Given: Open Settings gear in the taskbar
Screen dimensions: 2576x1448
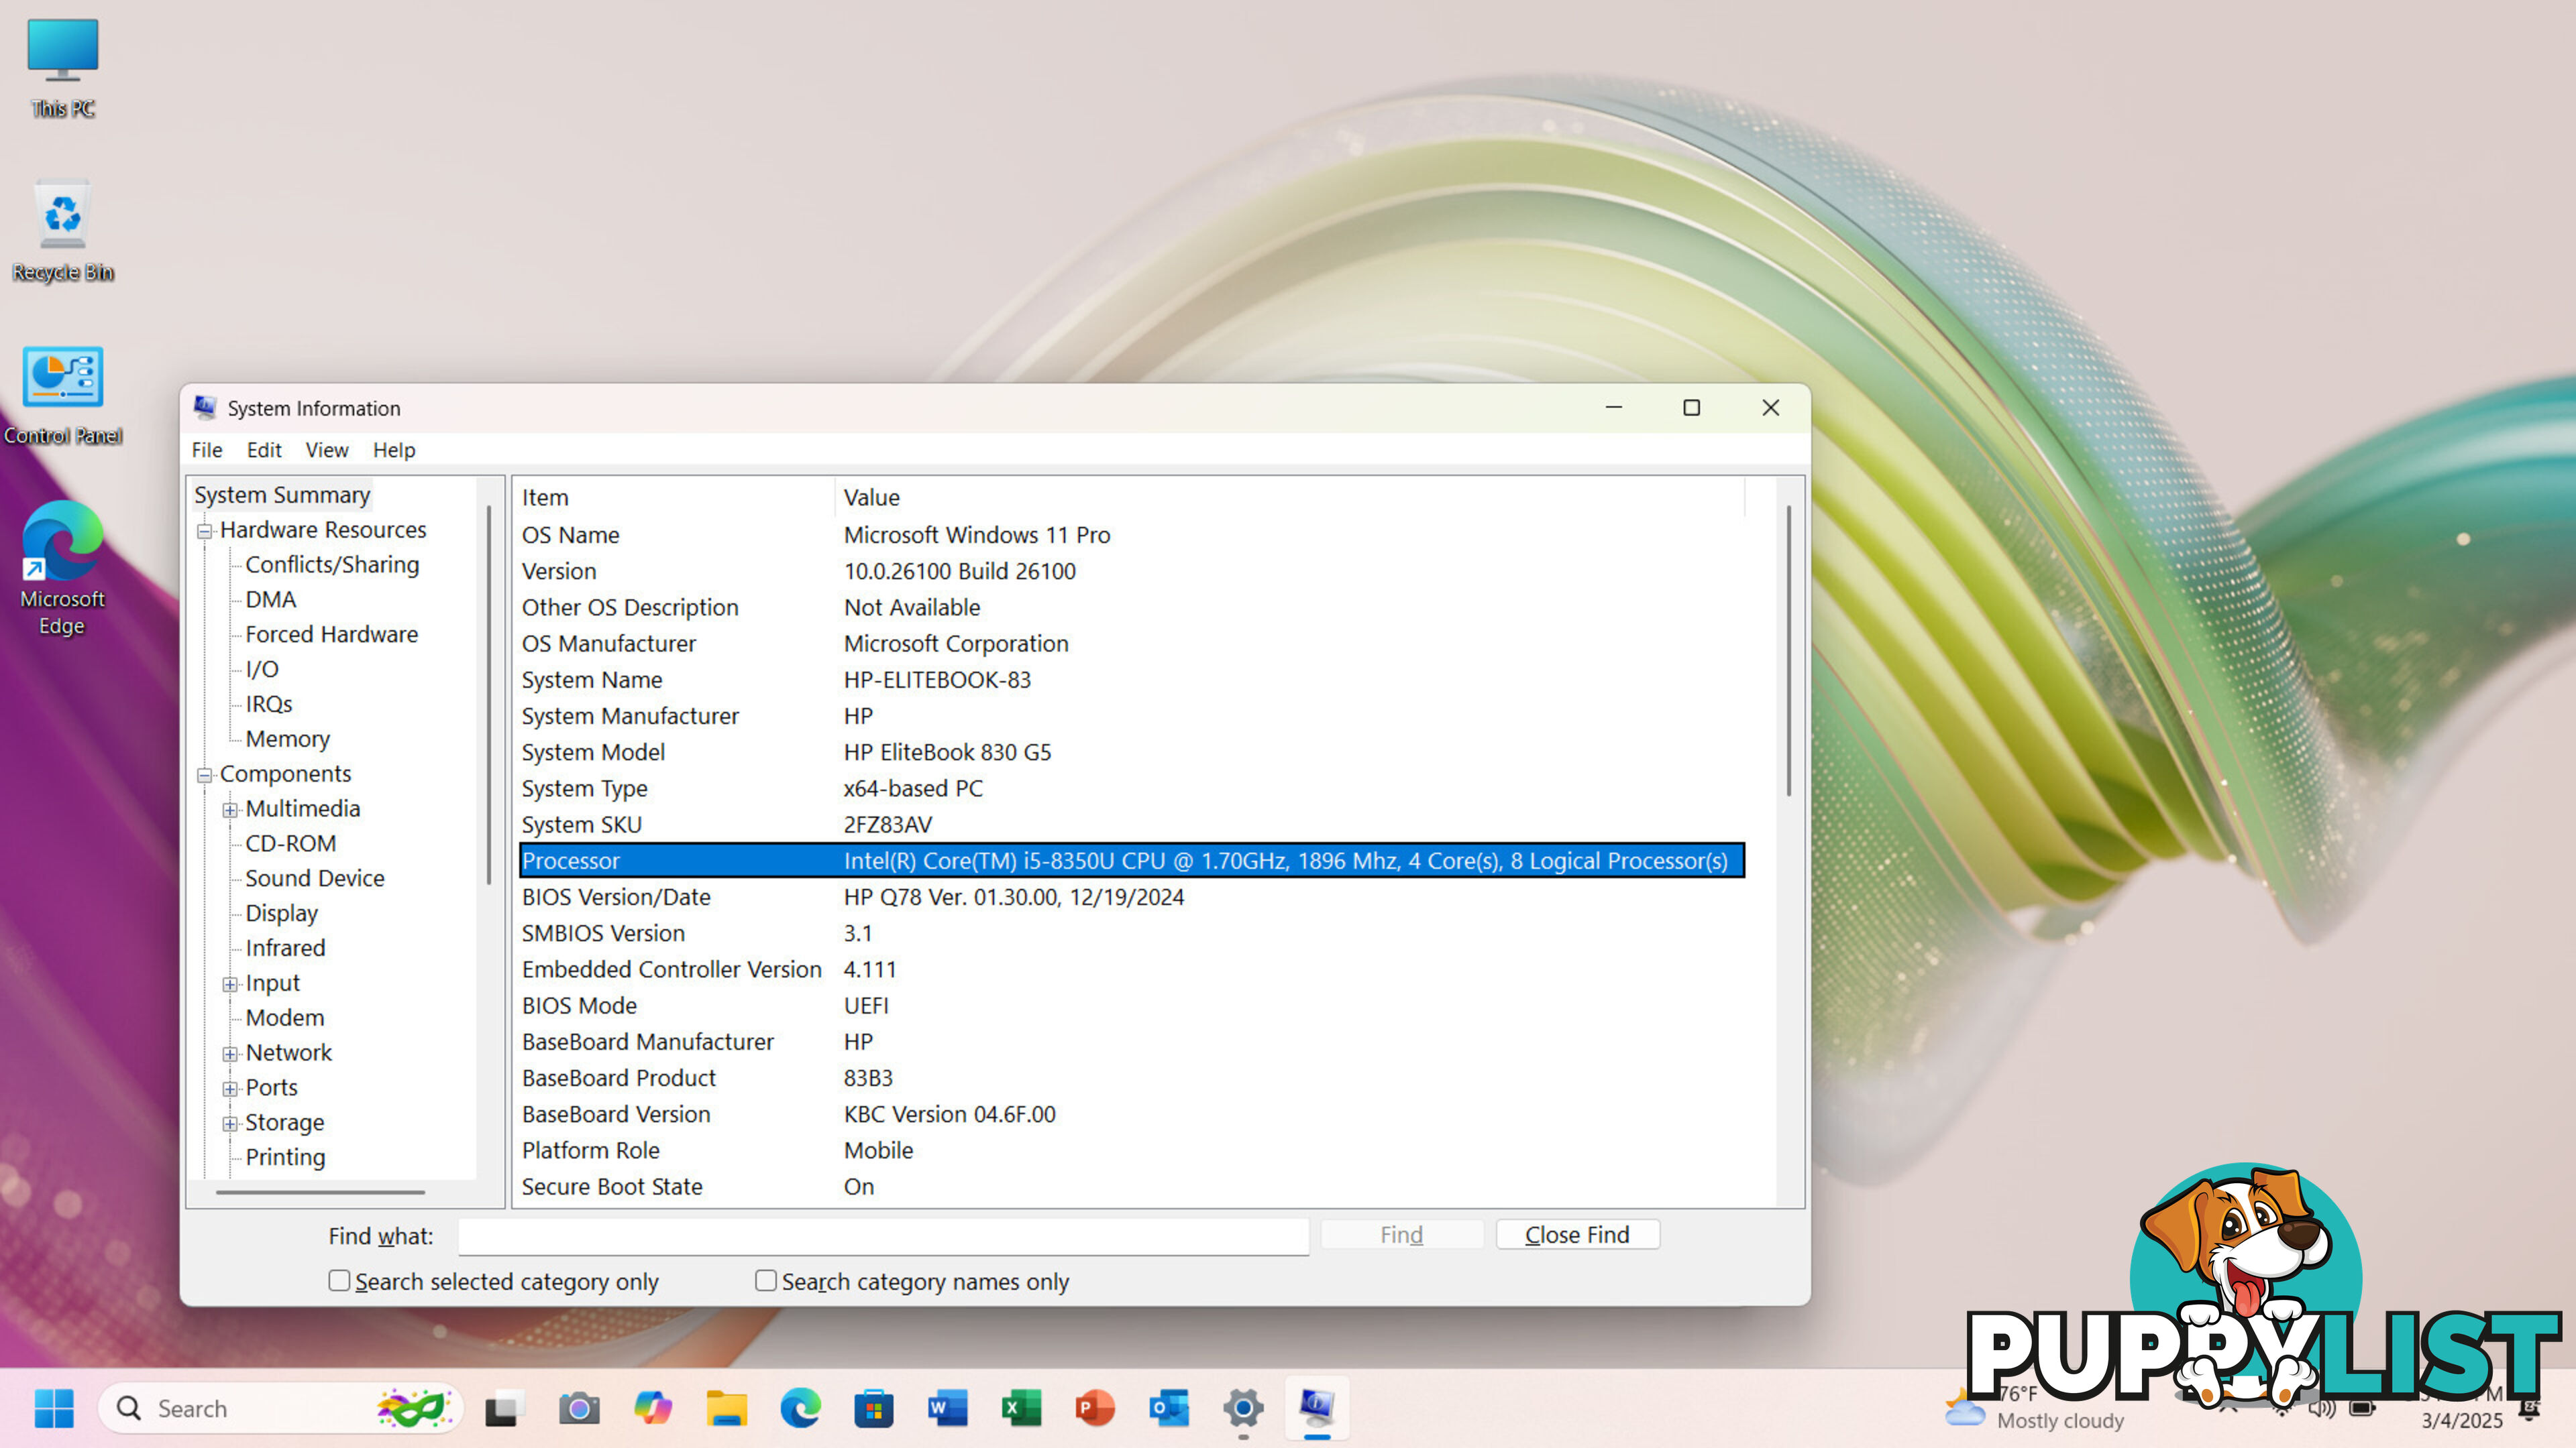Looking at the screenshot, I should click(1243, 1408).
